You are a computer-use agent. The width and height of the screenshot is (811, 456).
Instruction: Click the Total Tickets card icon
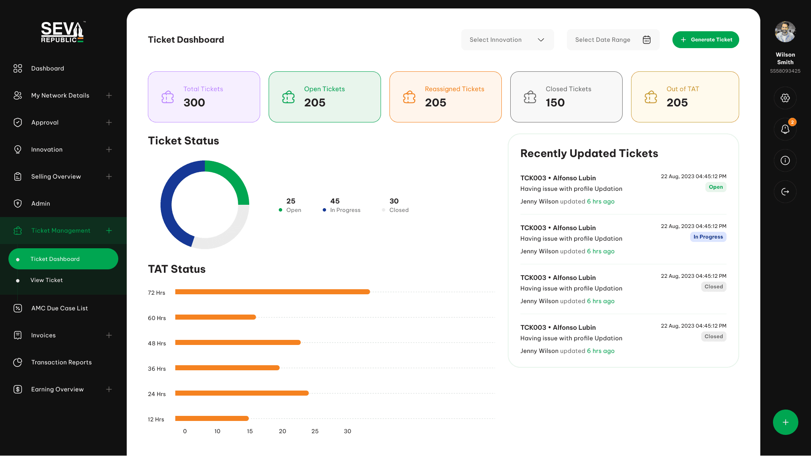coord(168,97)
